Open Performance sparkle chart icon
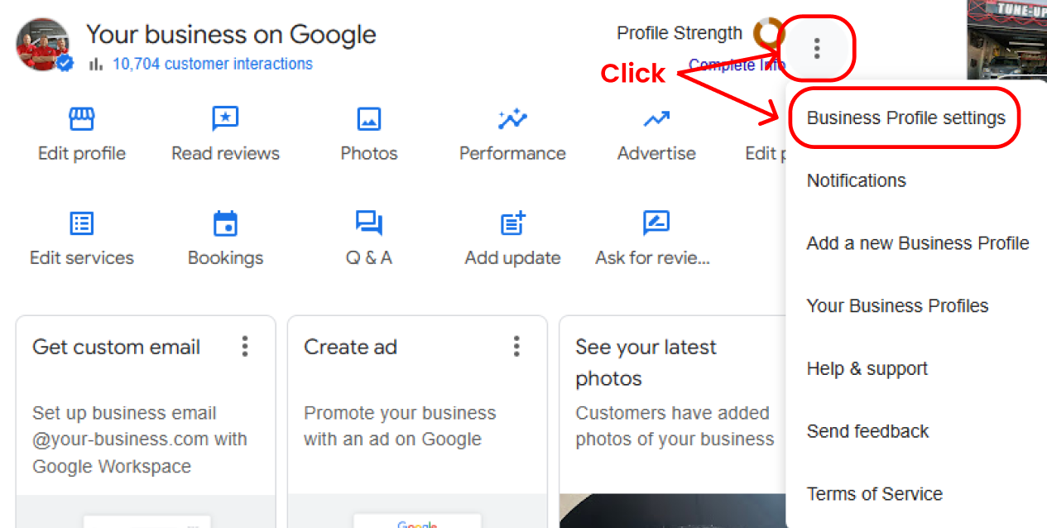 coord(512,120)
